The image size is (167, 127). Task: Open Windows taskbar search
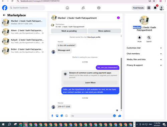point(10,124)
